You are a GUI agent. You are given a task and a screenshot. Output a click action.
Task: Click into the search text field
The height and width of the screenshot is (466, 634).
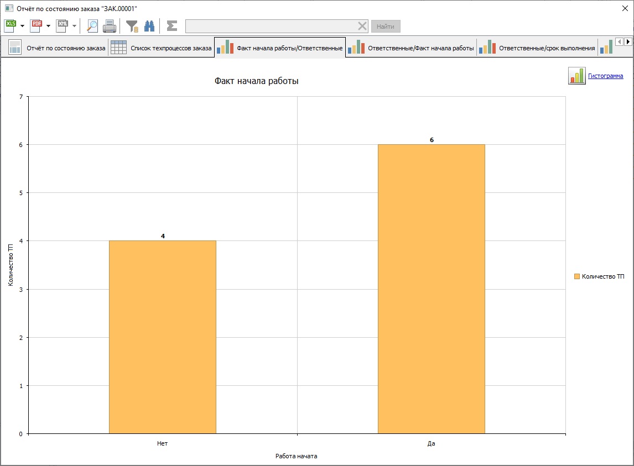270,26
